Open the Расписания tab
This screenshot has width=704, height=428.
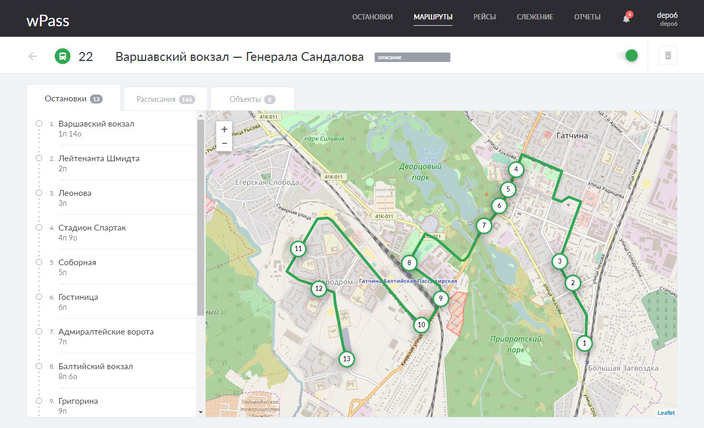tap(165, 99)
